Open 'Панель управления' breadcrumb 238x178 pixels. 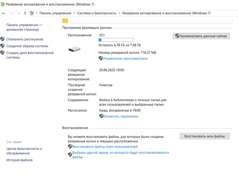55,13
